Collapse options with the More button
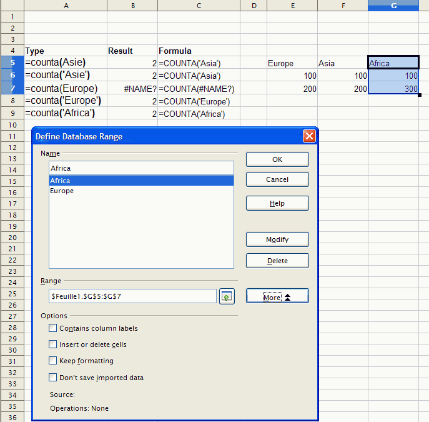 coord(277,297)
